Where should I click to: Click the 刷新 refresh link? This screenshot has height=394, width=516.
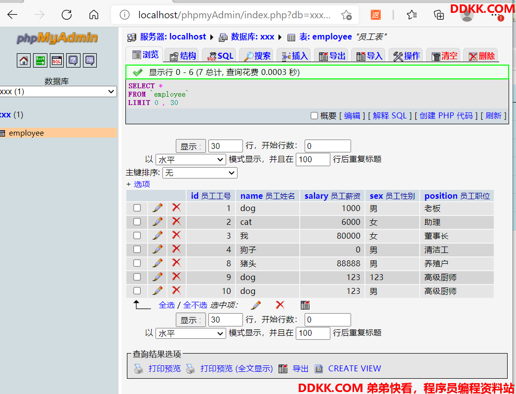coord(493,116)
